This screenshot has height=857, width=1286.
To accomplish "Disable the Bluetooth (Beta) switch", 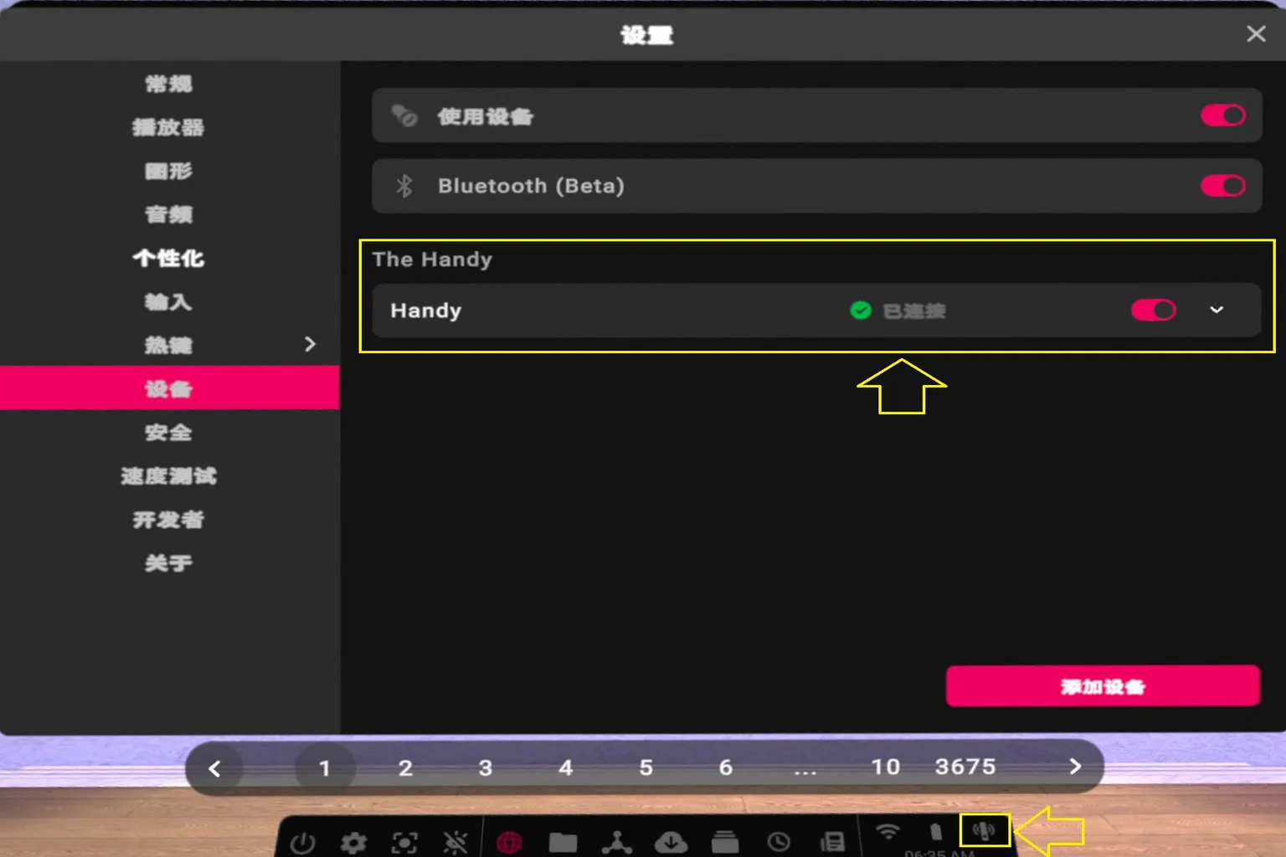I will coord(1223,186).
